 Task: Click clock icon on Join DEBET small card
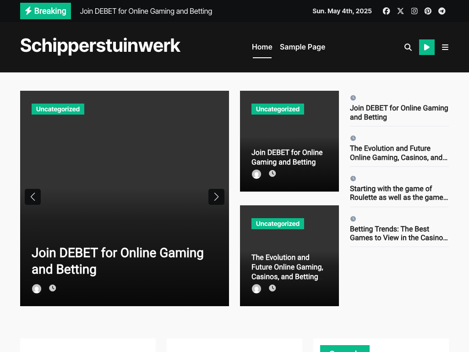[272, 173]
